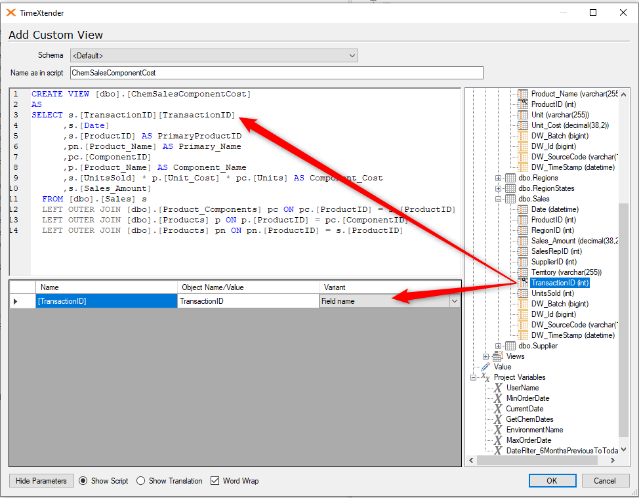
Task: Click the tree scroll-right arrow
Action: coord(613,460)
